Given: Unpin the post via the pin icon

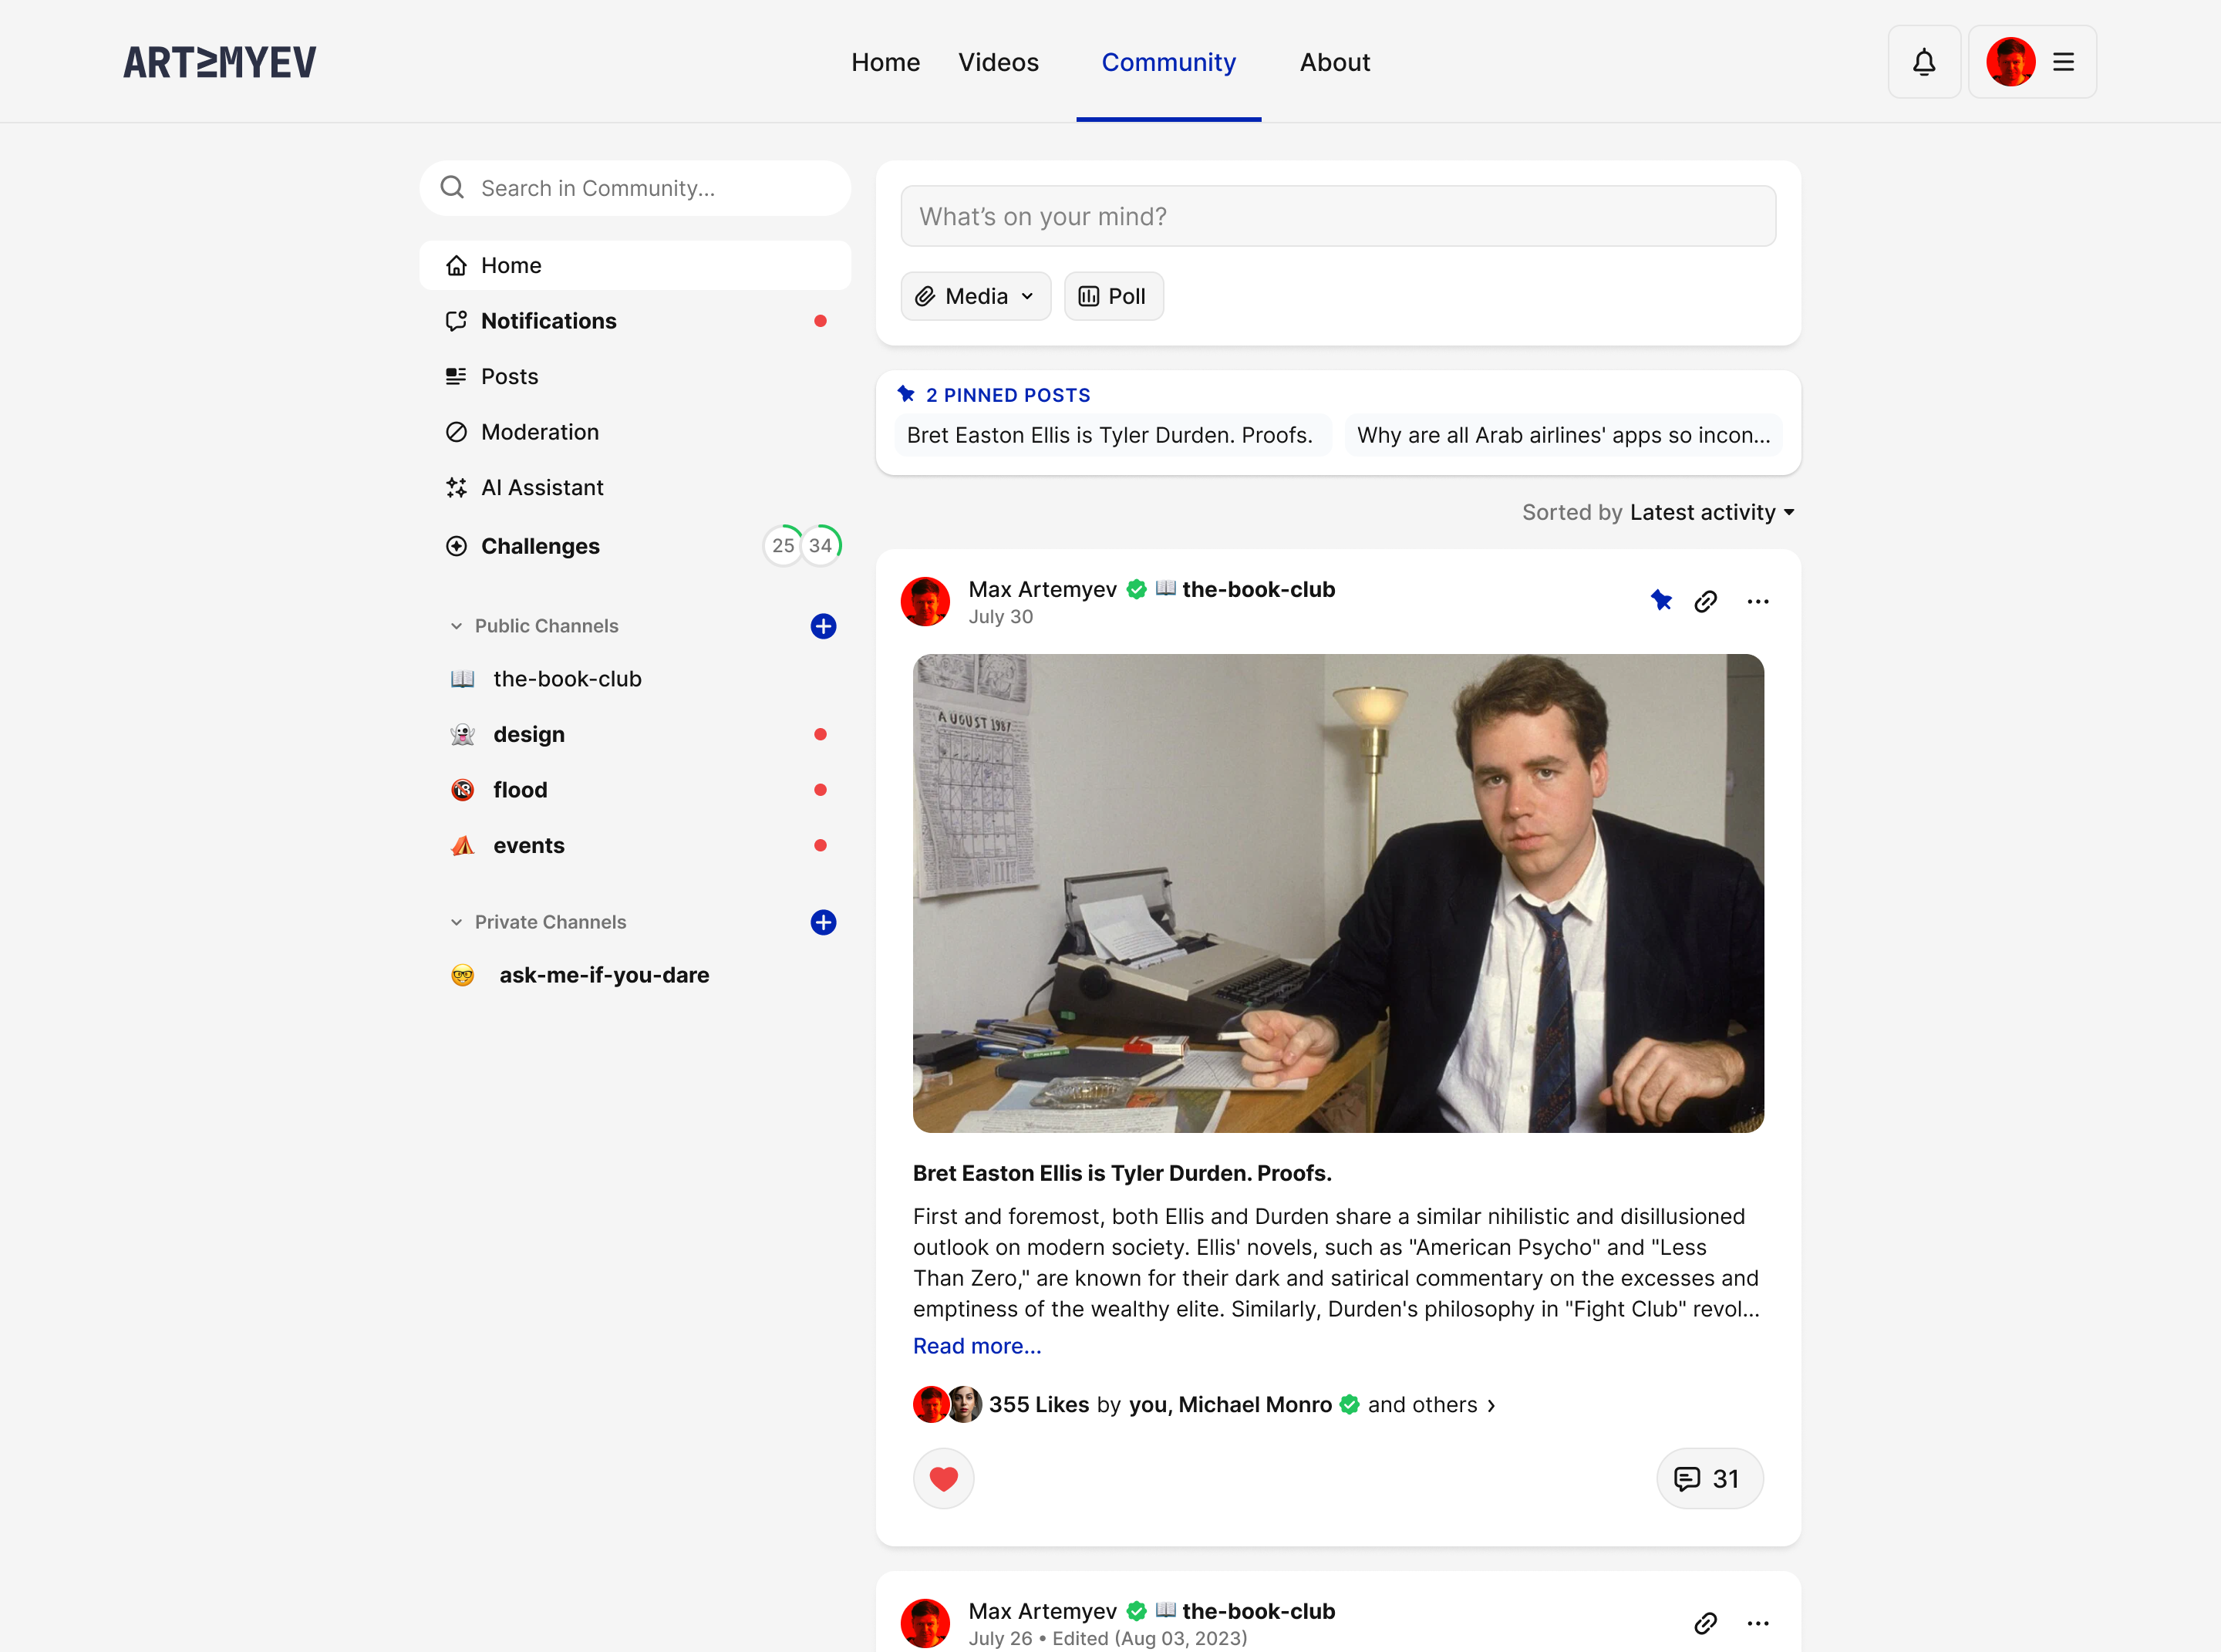Looking at the screenshot, I should tap(1660, 600).
